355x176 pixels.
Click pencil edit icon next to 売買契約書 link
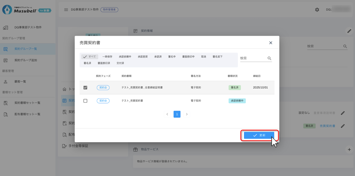coord(343,126)
